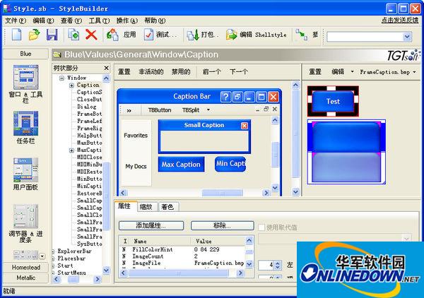Click the Test preview image thumbnail
This screenshot has height=298, width=424.
click(x=333, y=101)
